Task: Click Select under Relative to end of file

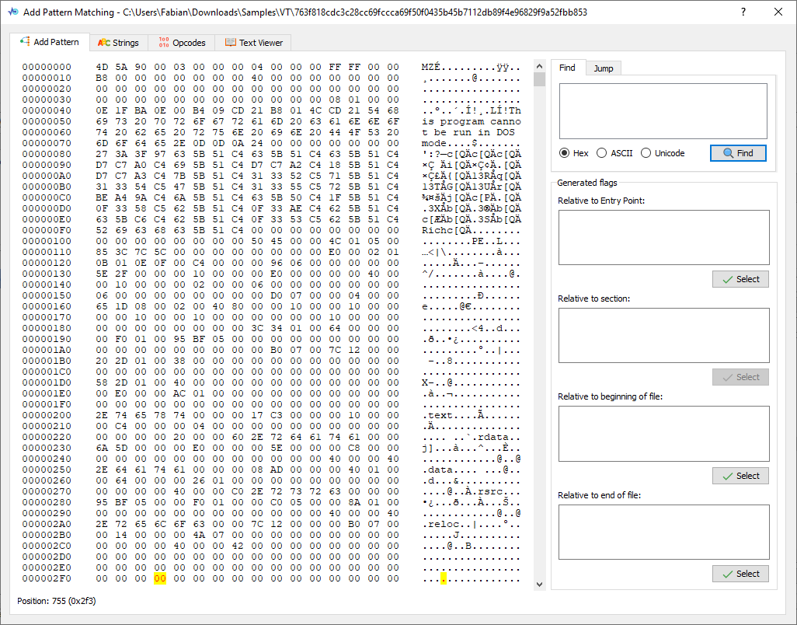Action: tap(740, 574)
